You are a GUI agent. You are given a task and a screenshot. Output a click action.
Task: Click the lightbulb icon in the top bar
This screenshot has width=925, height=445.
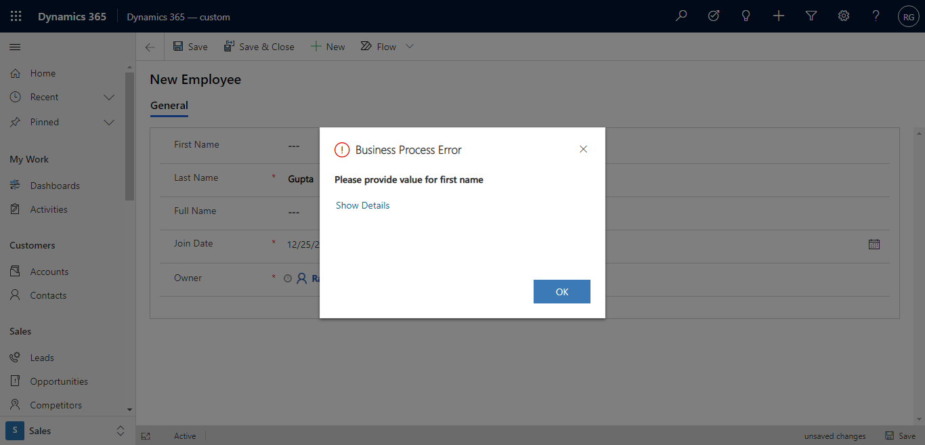coord(746,15)
